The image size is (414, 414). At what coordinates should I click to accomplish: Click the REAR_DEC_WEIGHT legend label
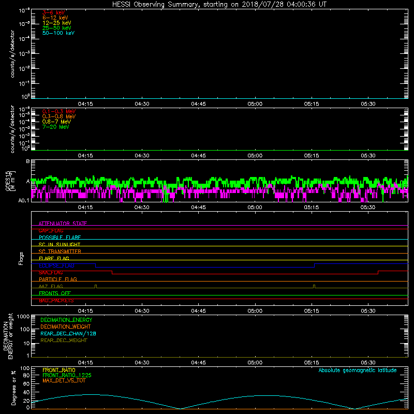click(64, 341)
